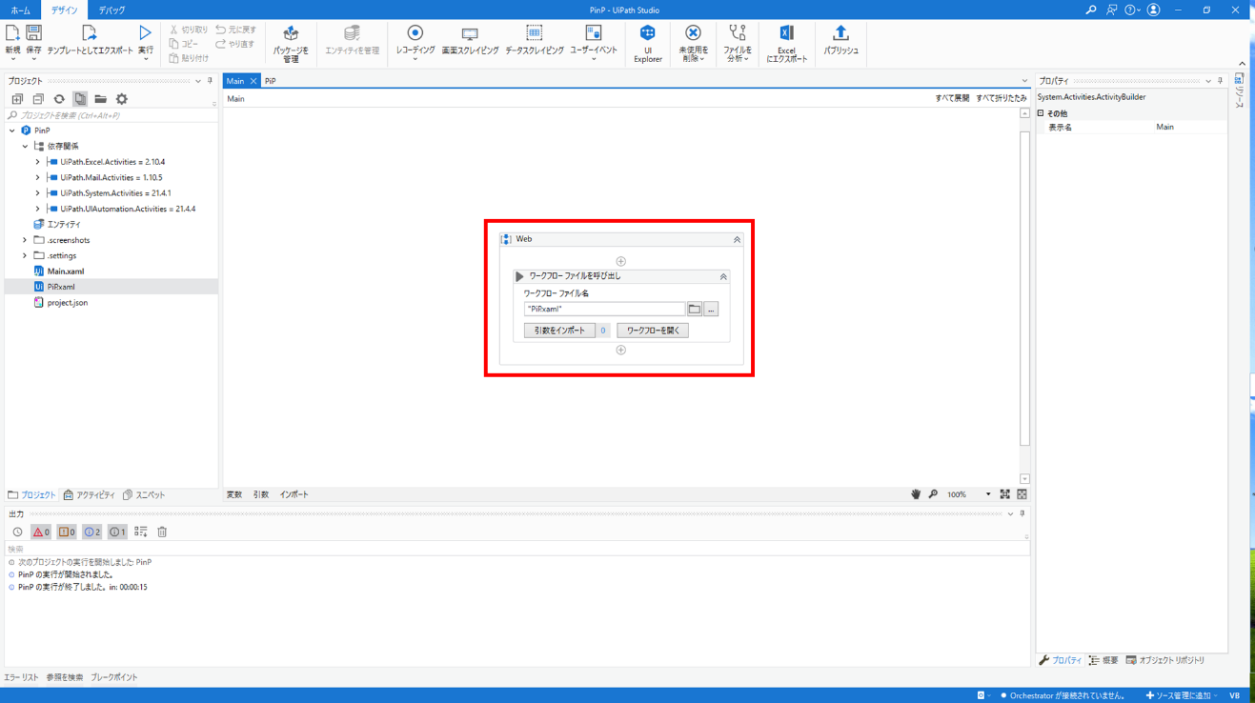Open 引数 (Arguments) panel
The image size is (1255, 703).
261,495
